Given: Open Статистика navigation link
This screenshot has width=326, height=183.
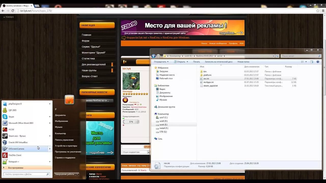Looking at the screenshot, I should pos(88,58).
